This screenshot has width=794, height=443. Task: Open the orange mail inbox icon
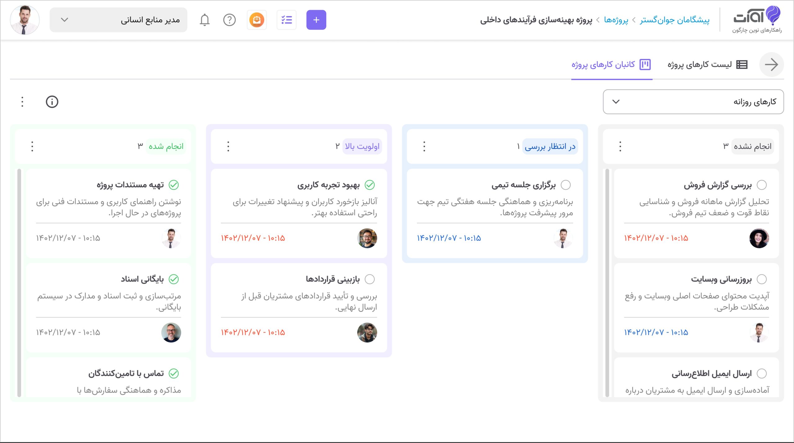click(256, 20)
